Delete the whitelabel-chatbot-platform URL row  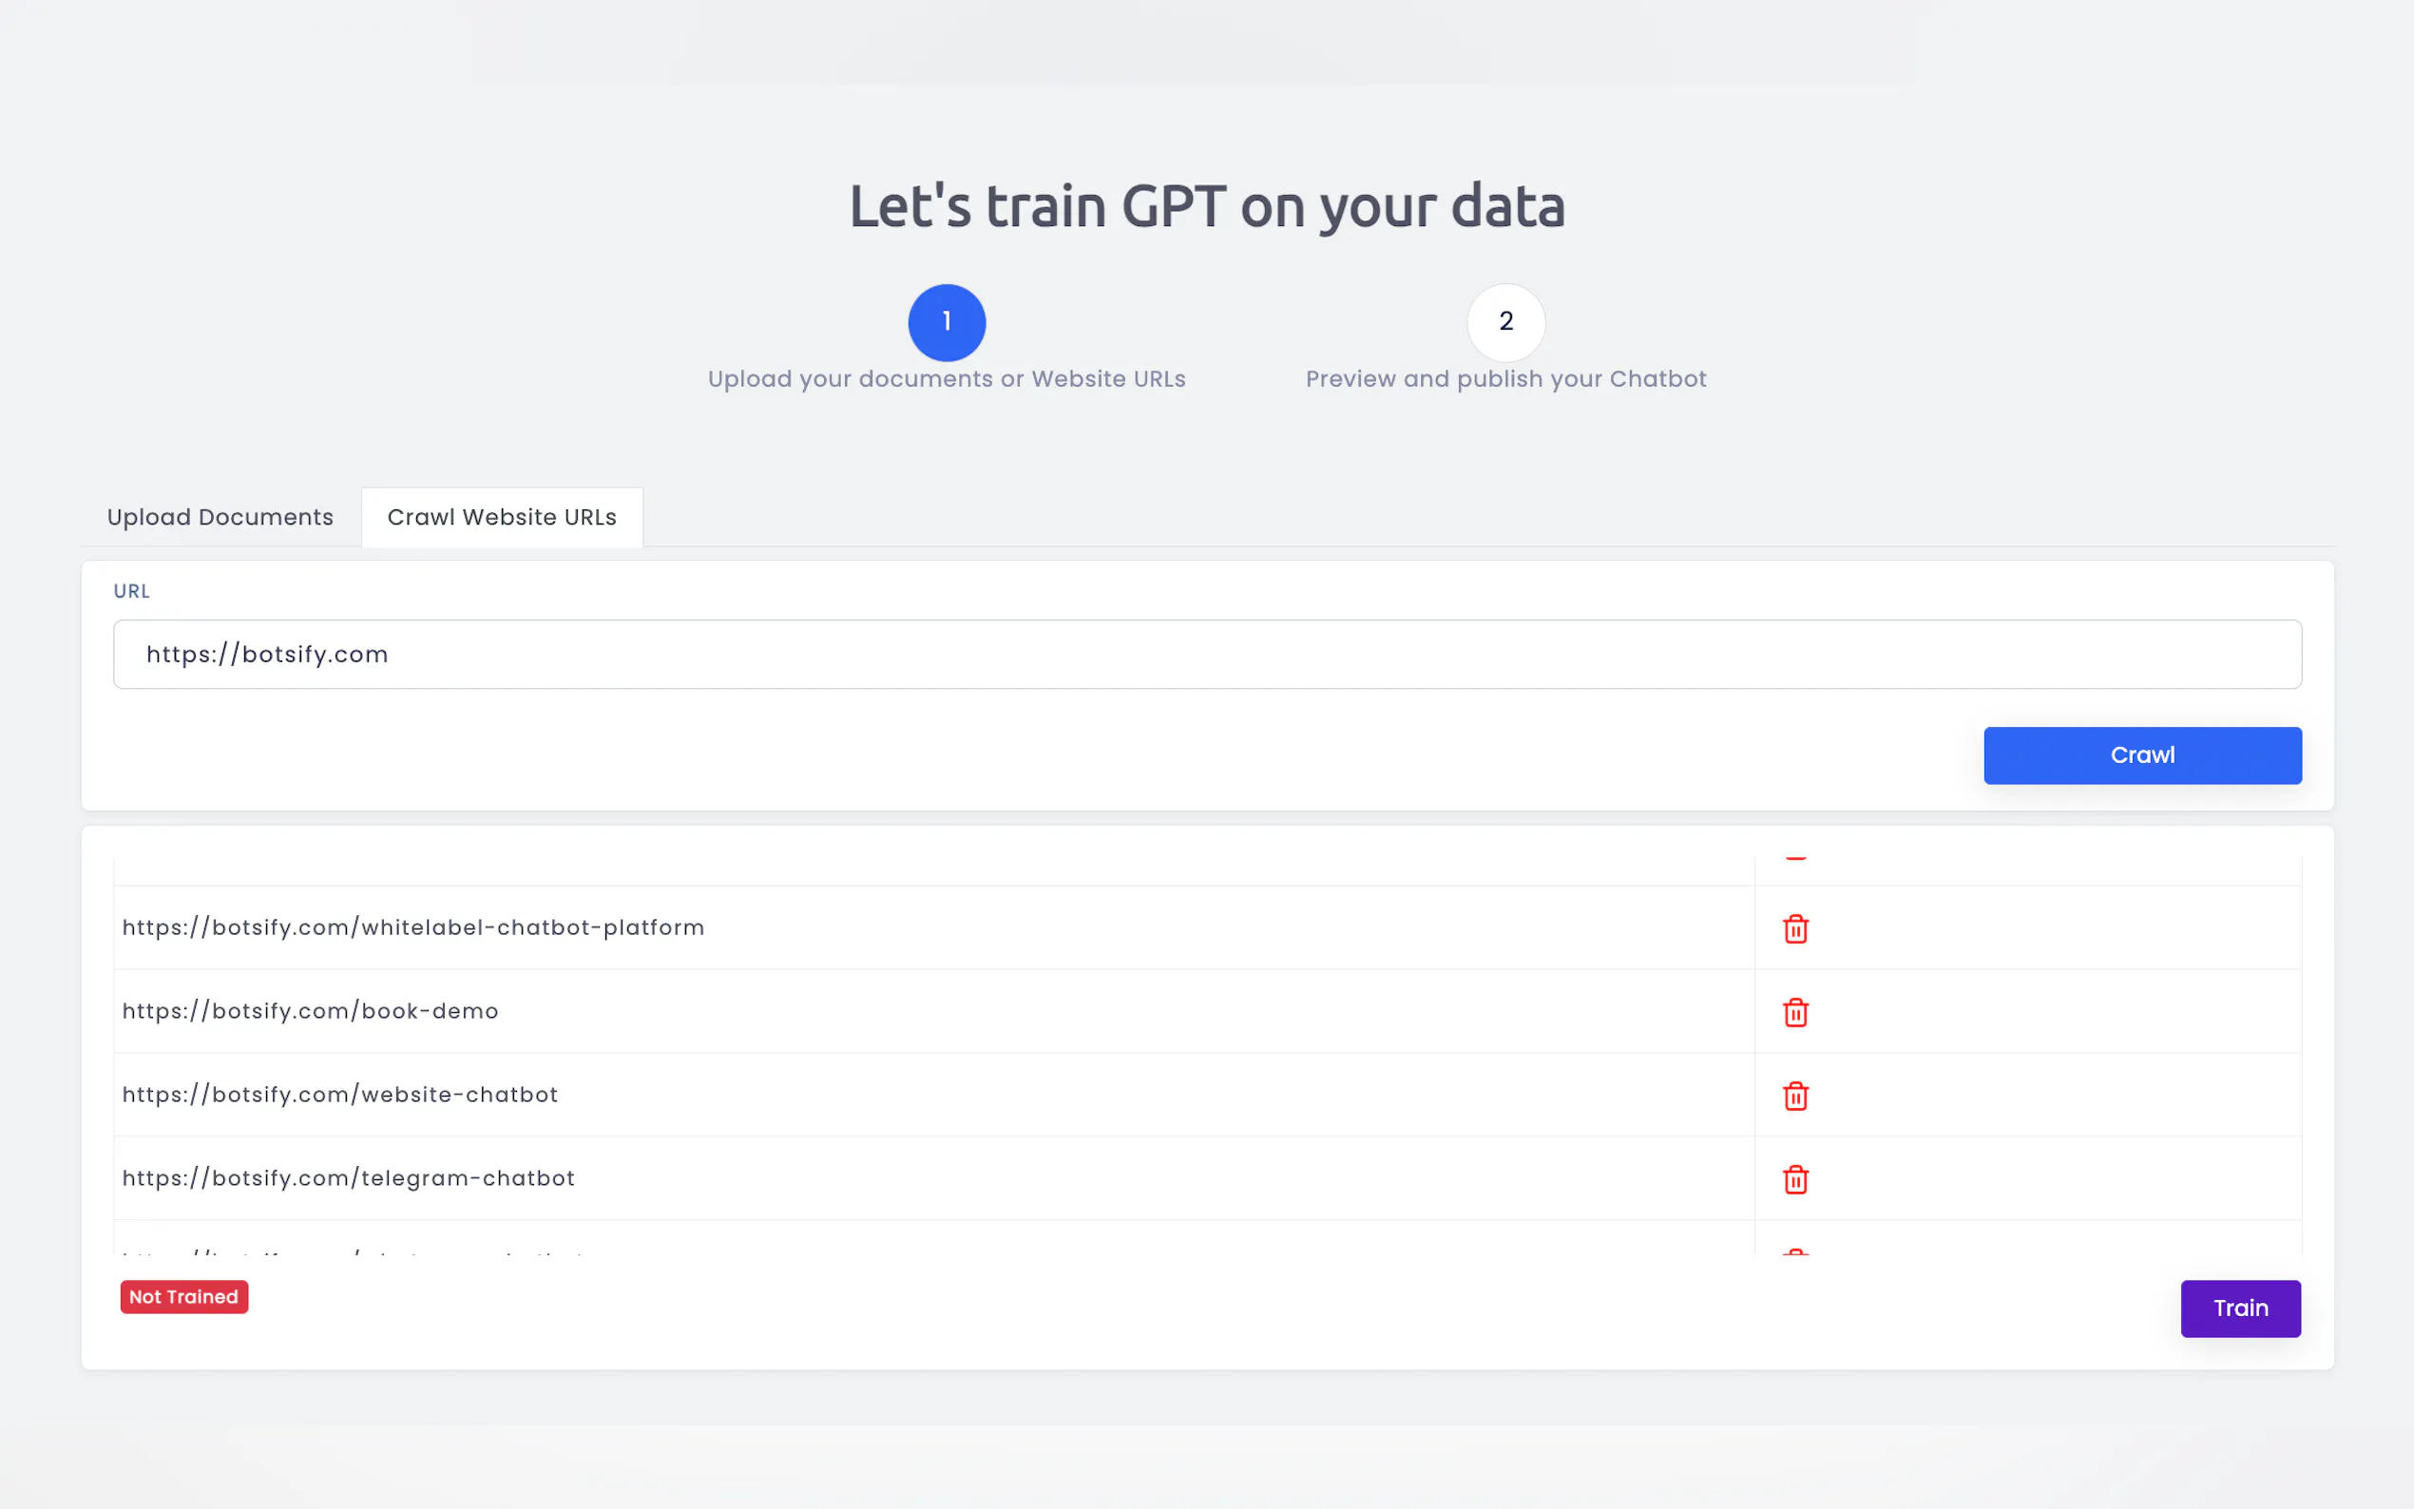pyautogui.click(x=1795, y=928)
